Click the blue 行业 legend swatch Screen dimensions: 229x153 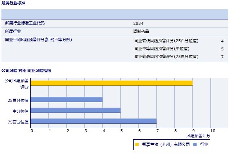pos(195,144)
